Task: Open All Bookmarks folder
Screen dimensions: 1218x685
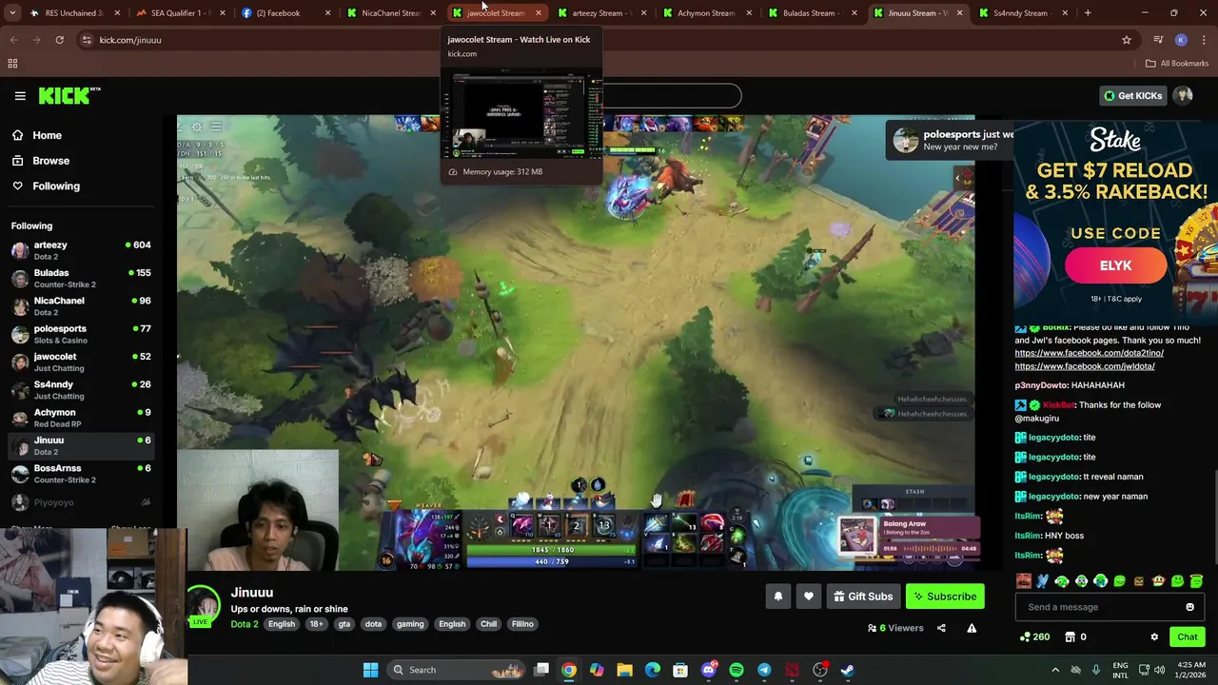Action: [1177, 64]
